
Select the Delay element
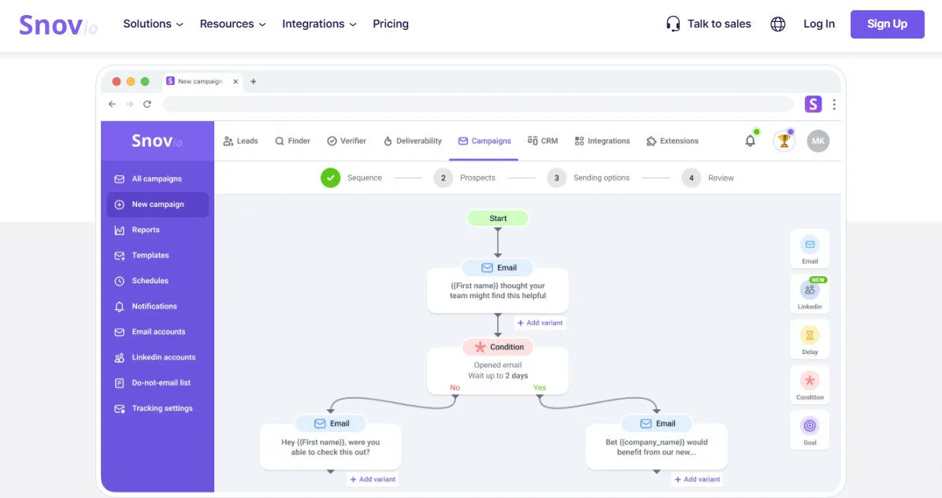810,338
